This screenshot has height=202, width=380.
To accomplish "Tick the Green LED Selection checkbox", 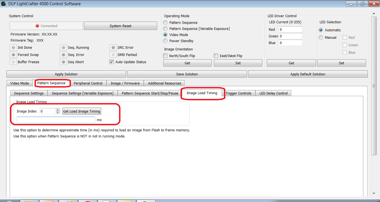I will click(345, 45).
